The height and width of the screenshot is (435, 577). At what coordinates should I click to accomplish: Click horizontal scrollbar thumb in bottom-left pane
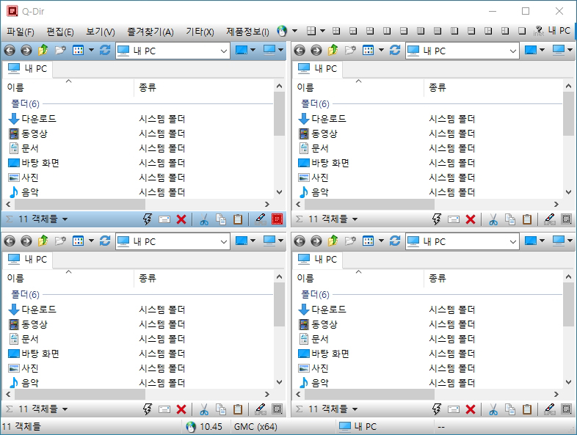80,394
